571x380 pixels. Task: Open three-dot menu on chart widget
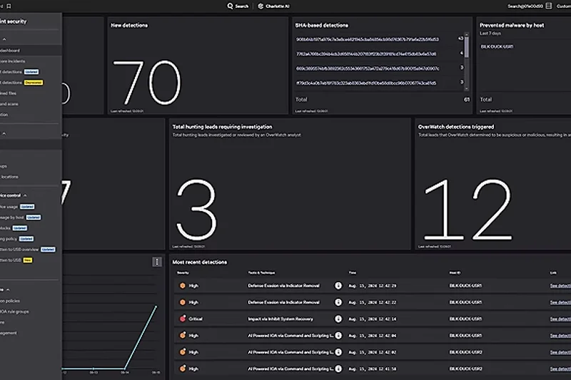[x=157, y=262]
